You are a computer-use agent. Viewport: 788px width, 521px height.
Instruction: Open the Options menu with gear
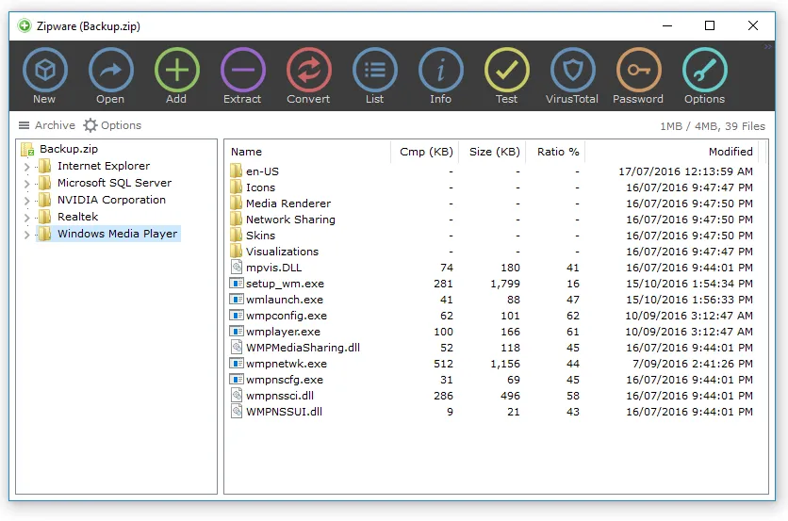112,125
